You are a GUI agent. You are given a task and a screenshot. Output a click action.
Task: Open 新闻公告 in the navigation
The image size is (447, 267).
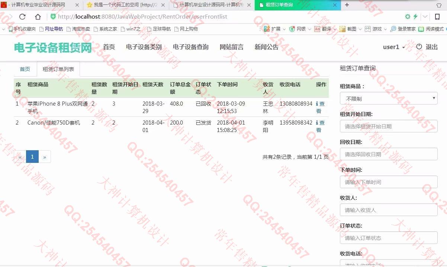click(267, 47)
